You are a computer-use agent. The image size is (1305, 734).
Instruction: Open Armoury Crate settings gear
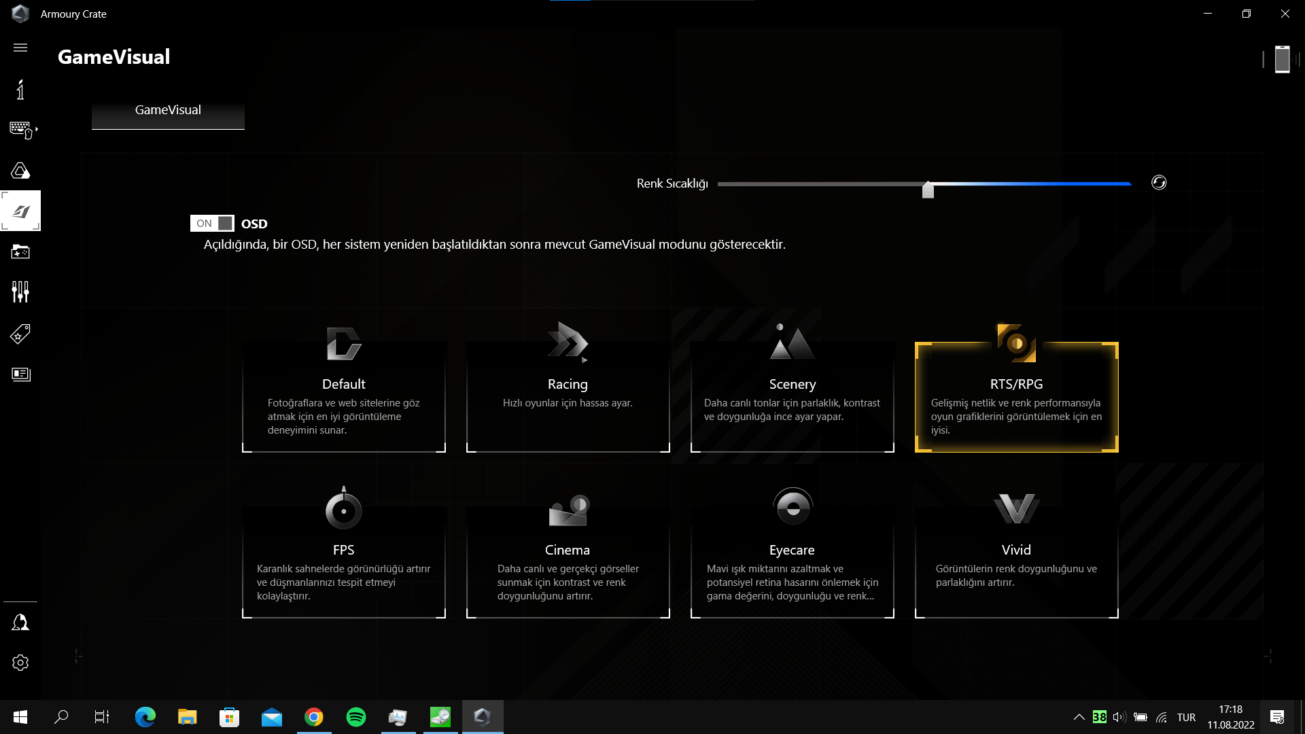click(20, 663)
